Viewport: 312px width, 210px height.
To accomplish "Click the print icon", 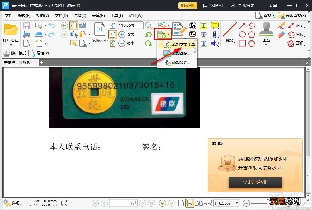I will point(26,34).
